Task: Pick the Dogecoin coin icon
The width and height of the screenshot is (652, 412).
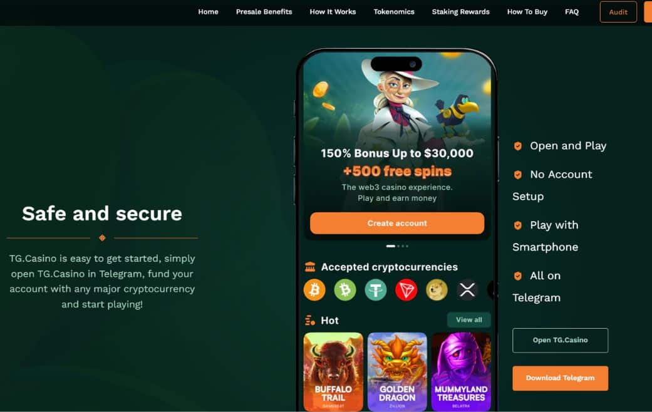Action: [437, 289]
